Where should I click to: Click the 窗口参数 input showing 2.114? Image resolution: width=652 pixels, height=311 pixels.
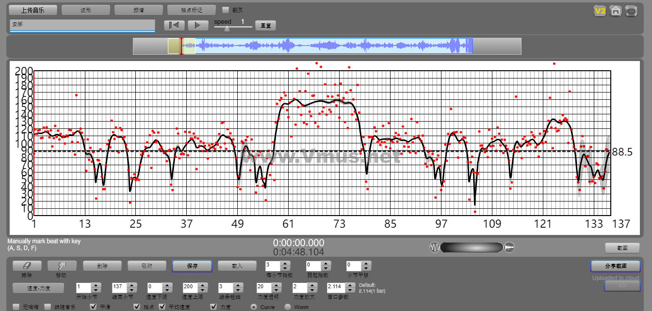pyautogui.click(x=337, y=287)
